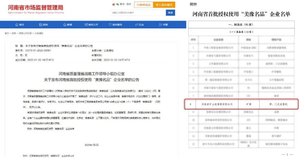
Task: Click the blue 搜索 search button
Action: click(170, 13)
